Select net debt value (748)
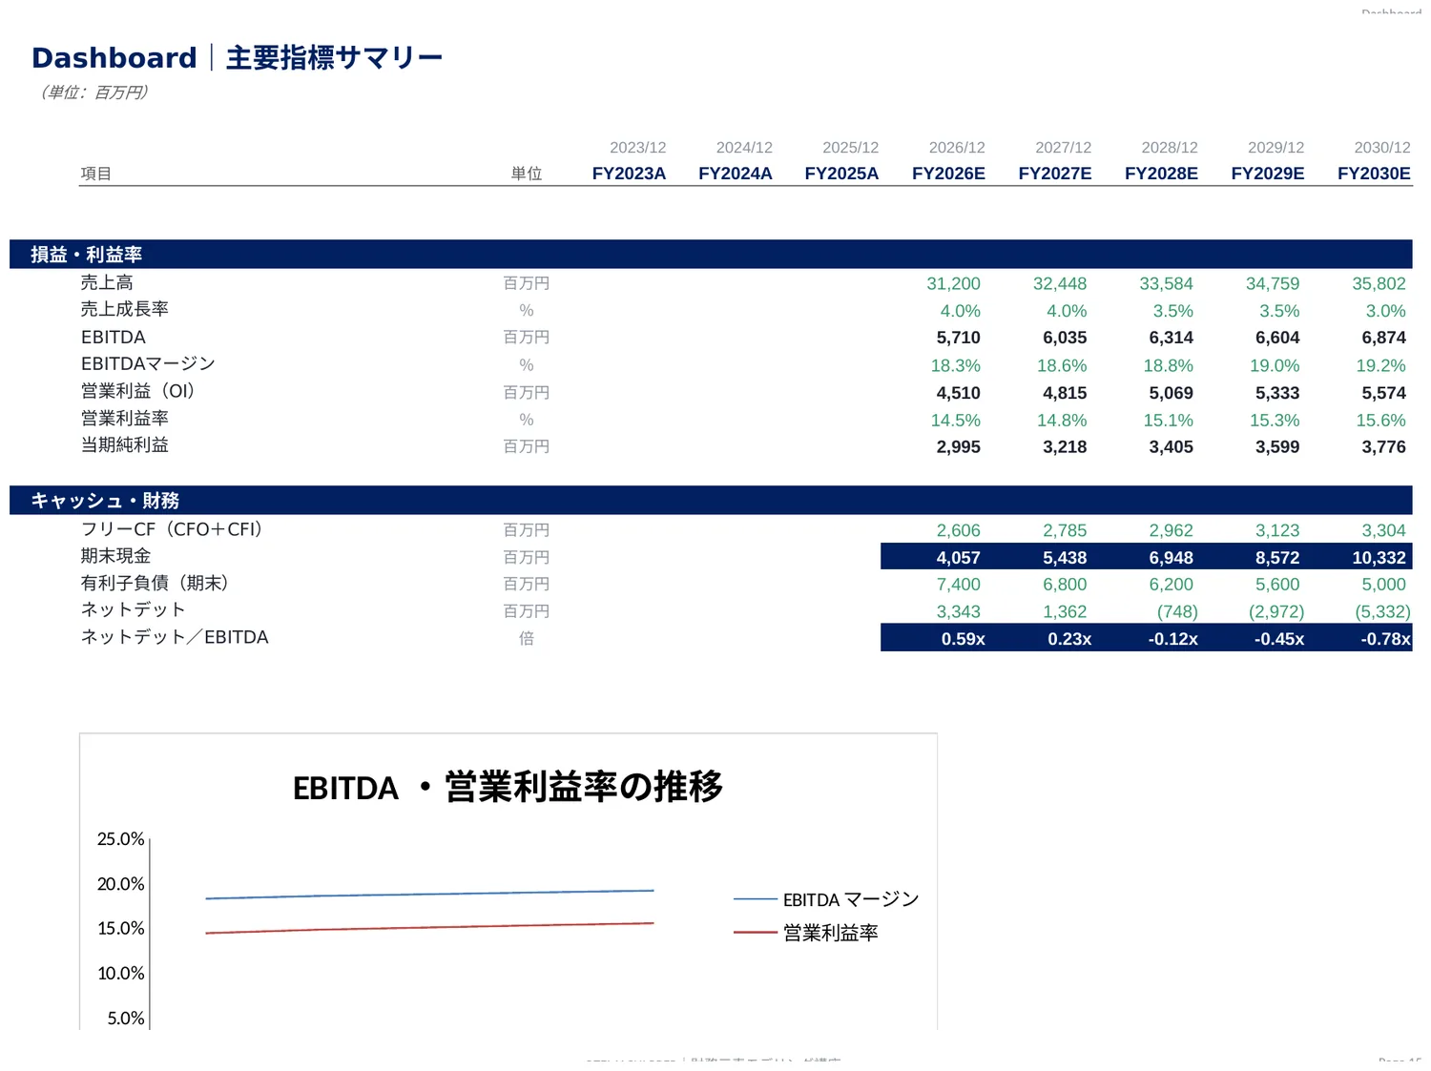 click(1177, 612)
